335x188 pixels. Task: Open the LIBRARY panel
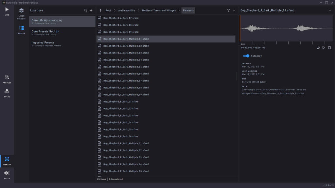coord(7,161)
